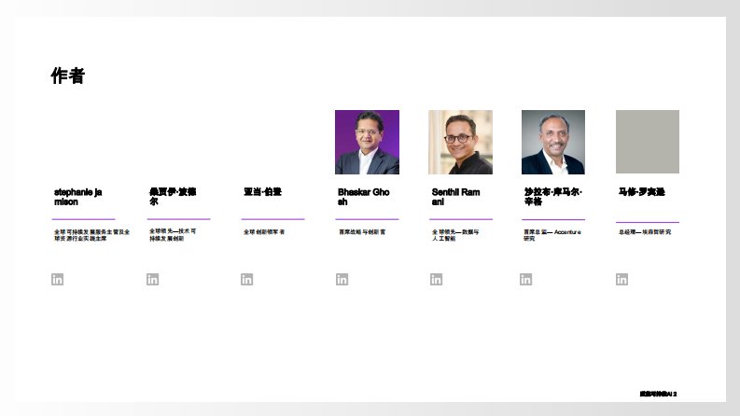Screen dimensions: 740x416
Task: Open LinkedIn icon for 亚当·伯登
Action: pyautogui.click(x=247, y=279)
